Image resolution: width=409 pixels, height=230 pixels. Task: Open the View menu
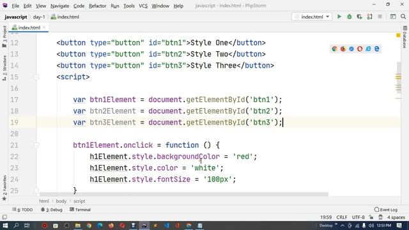coord(41,6)
